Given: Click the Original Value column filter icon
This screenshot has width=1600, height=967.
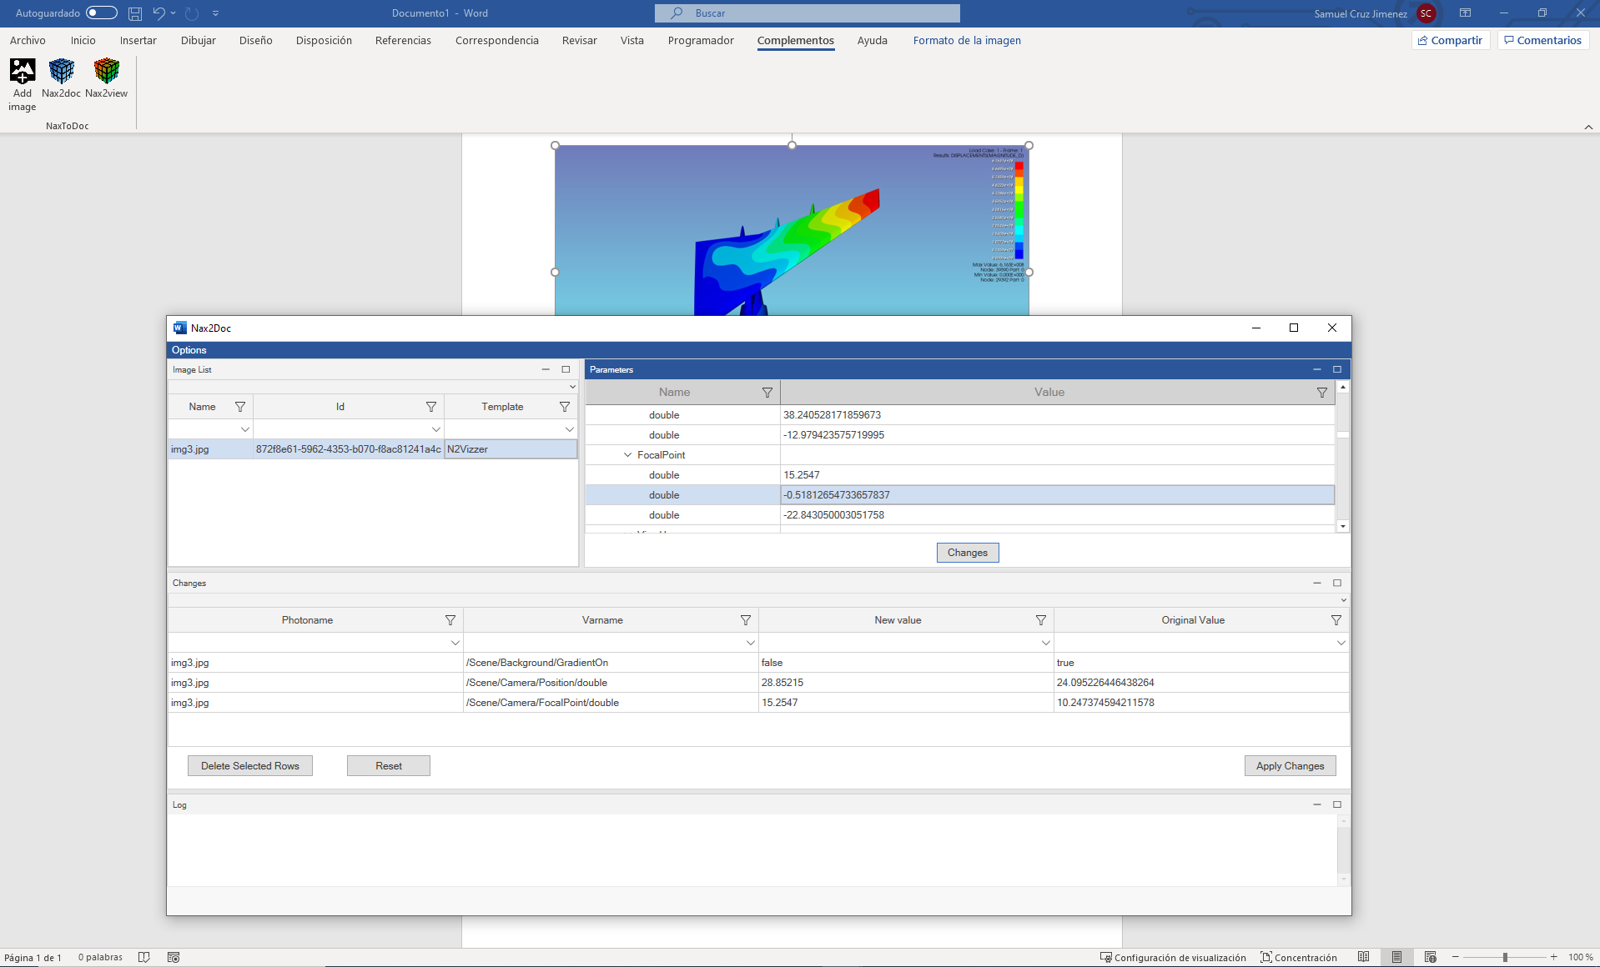Looking at the screenshot, I should (x=1336, y=620).
